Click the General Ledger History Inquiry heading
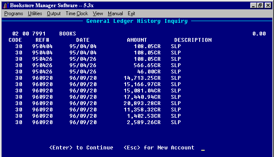Screen dimensions: 274x157 point(137,21)
